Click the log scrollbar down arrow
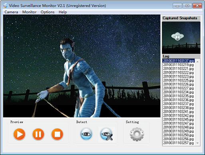This screenshot has height=155, width=205. tap(197, 143)
